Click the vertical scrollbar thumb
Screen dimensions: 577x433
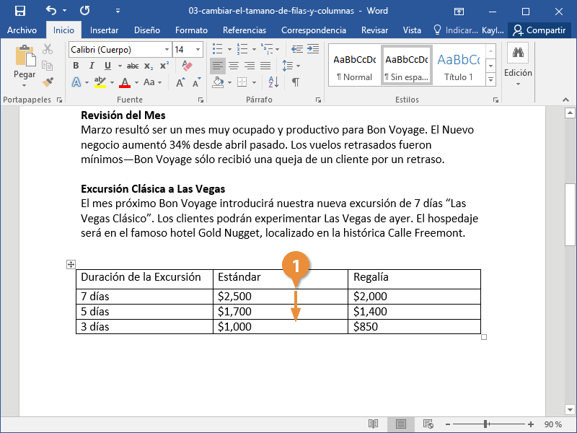pyautogui.click(x=570, y=214)
